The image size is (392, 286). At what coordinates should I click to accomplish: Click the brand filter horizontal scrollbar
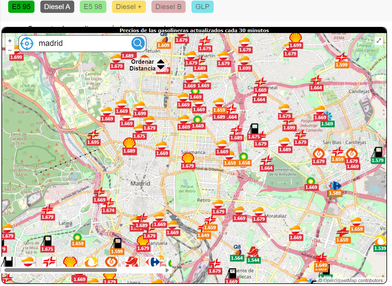(61, 270)
